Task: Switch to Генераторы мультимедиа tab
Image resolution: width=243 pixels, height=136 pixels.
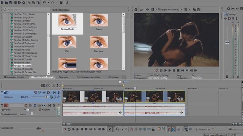Action: pyautogui.click(x=88, y=77)
